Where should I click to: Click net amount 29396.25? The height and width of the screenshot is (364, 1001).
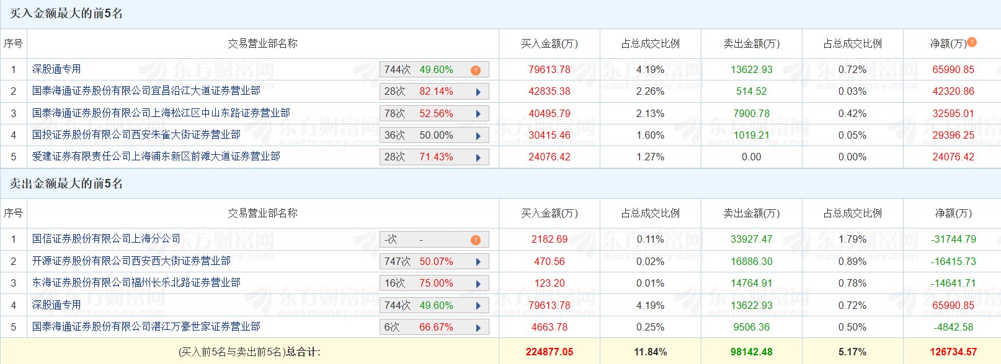click(953, 136)
